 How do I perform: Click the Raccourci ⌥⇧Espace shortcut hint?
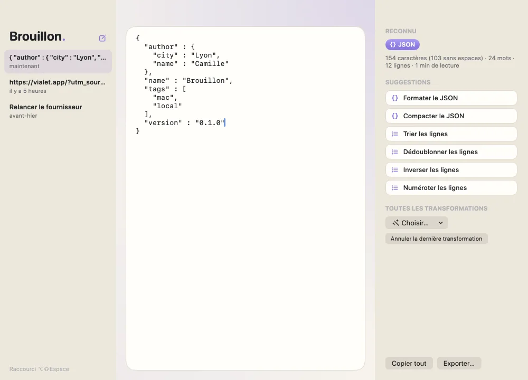39,369
